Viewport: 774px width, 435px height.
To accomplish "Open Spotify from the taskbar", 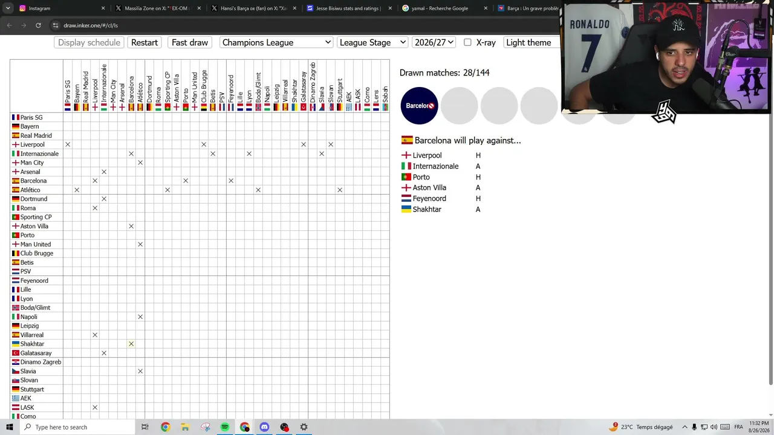I will click(225, 427).
